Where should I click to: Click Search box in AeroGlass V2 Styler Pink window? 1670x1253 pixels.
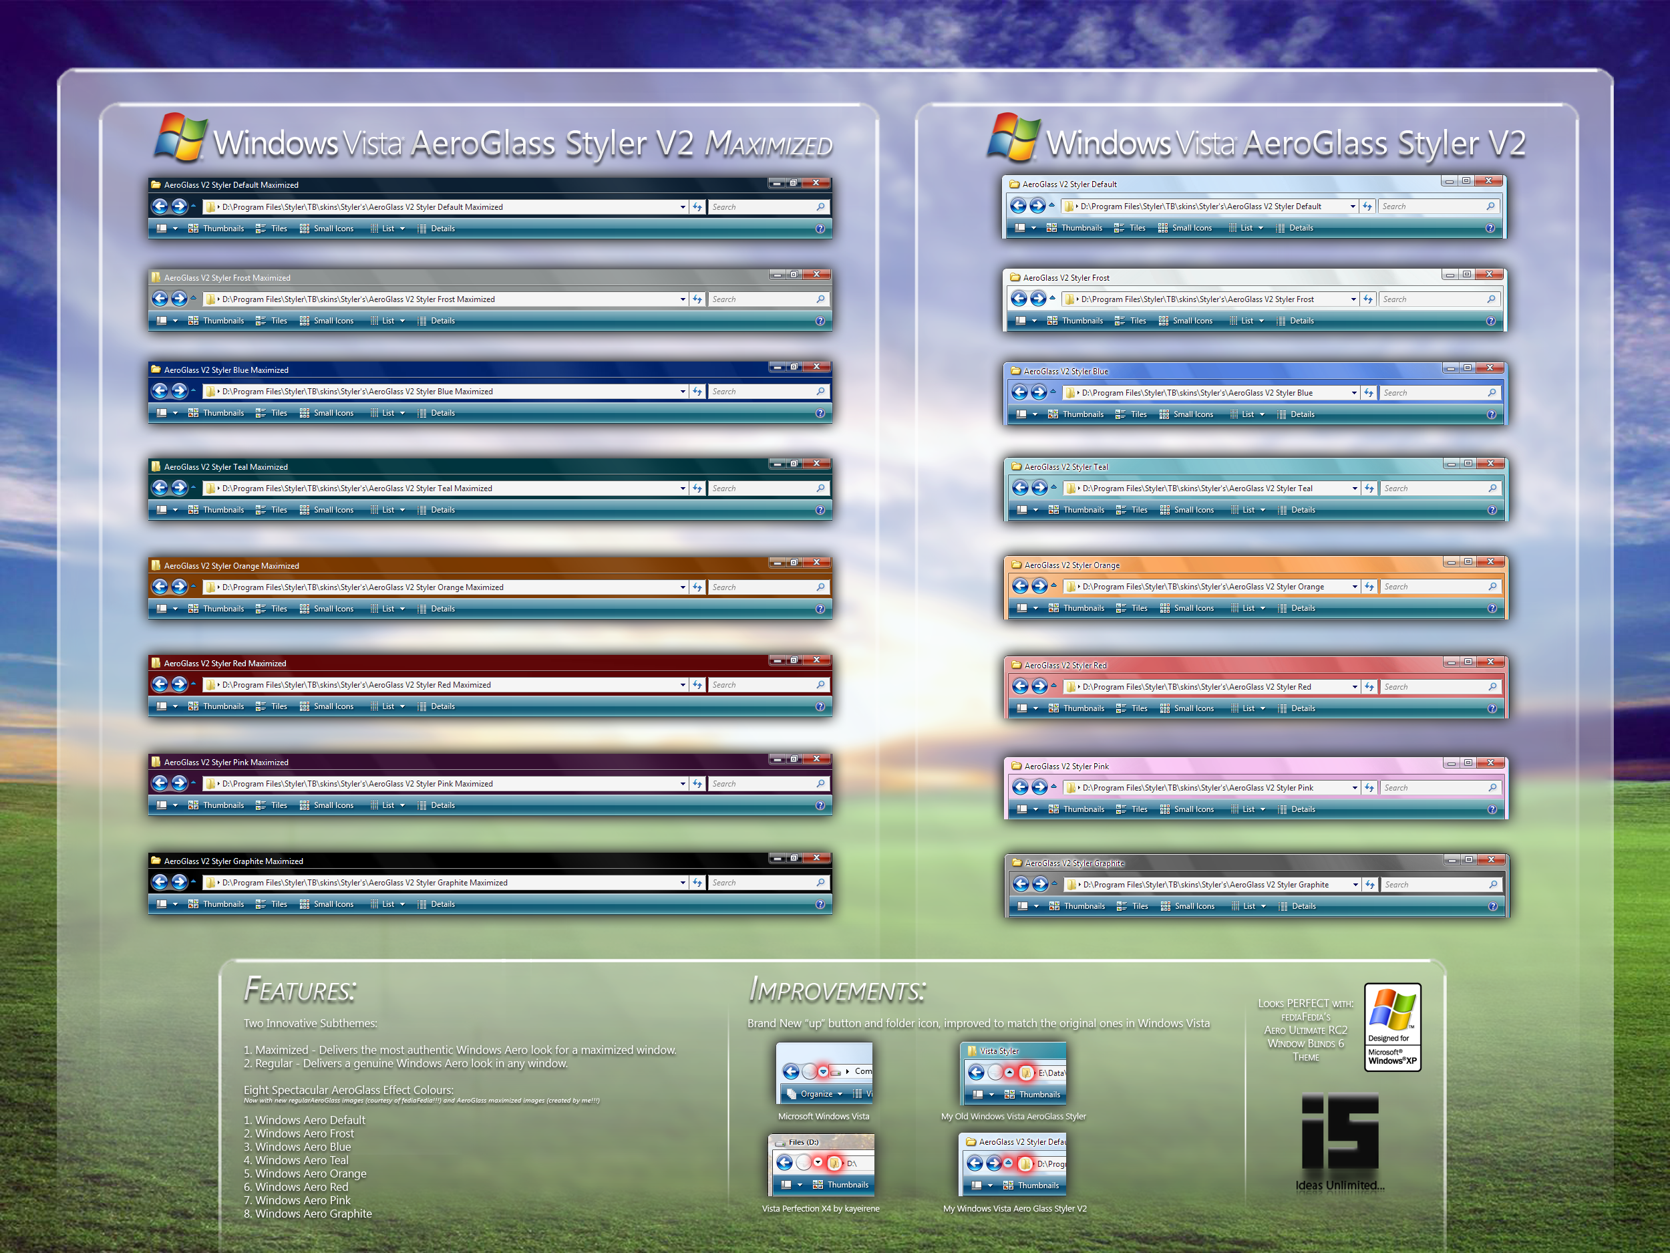pos(1440,788)
